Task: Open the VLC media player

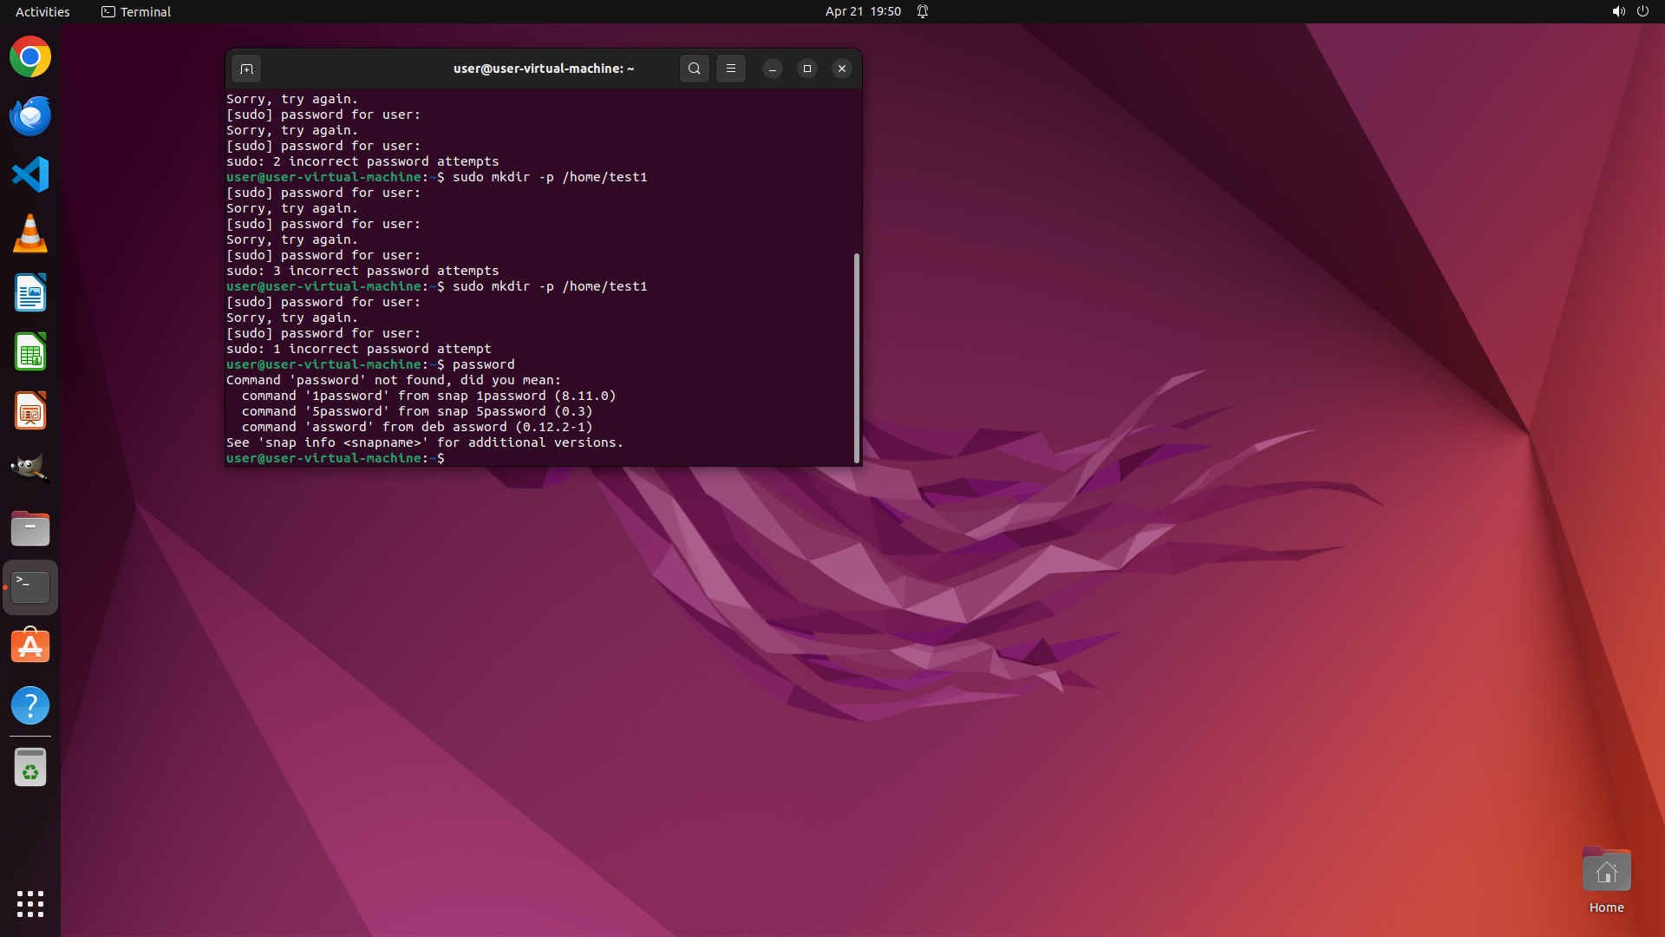Action: [30, 233]
